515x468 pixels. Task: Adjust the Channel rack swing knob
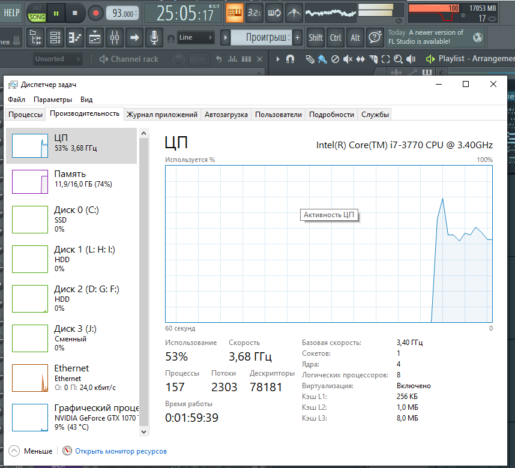point(179,59)
